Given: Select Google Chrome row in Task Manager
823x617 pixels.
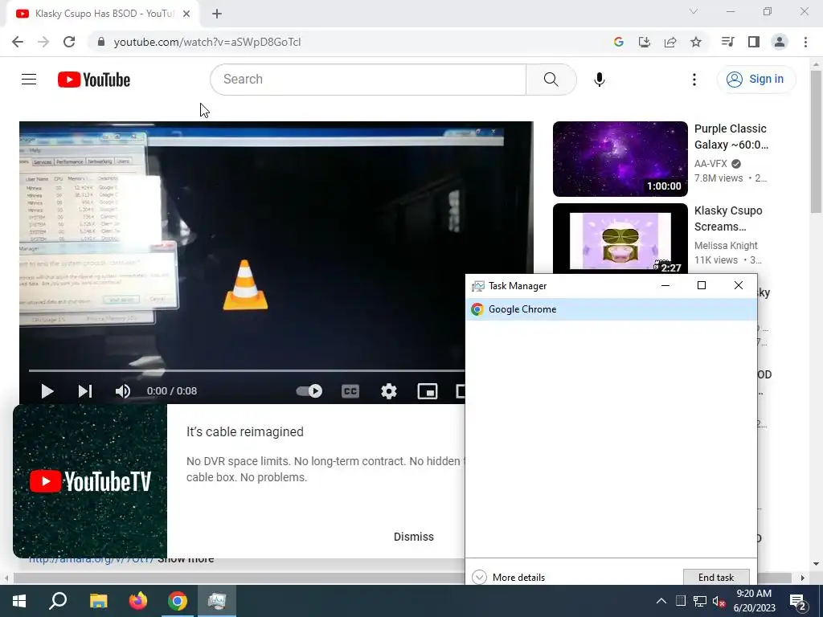Looking at the screenshot, I should point(611,309).
